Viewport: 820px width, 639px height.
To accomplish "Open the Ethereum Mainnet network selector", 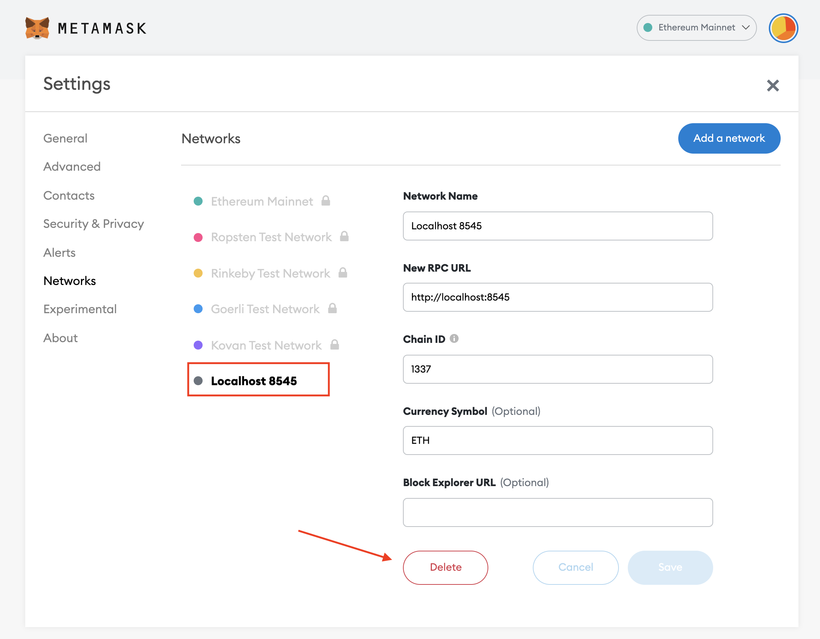I will 696,27.
